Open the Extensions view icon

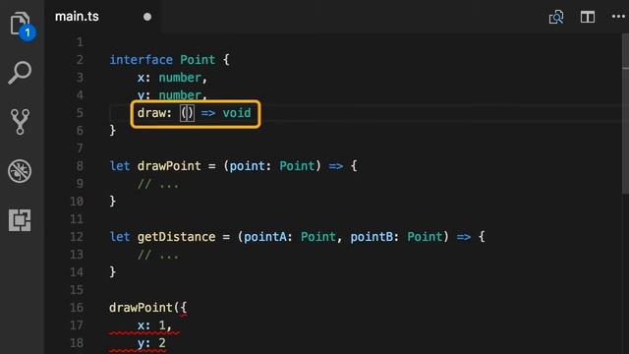click(x=20, y=220)
